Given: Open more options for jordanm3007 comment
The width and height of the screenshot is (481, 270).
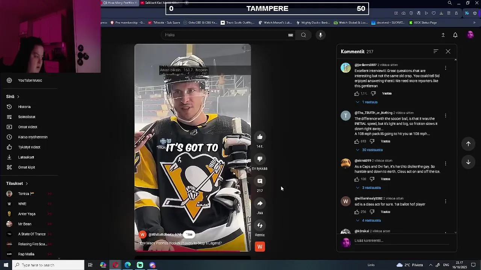Looking at the screenshot, I should point(446,68).
